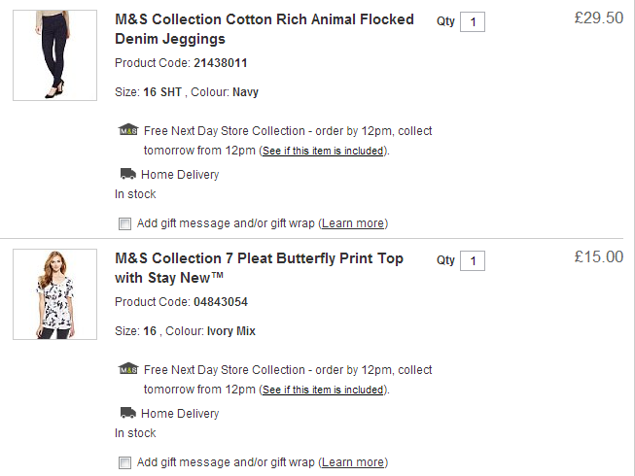Open the gift wrap "Learn more" link for the Butterfly Top
The width and height of the screenshot is (635, 476).
[353, 462]
